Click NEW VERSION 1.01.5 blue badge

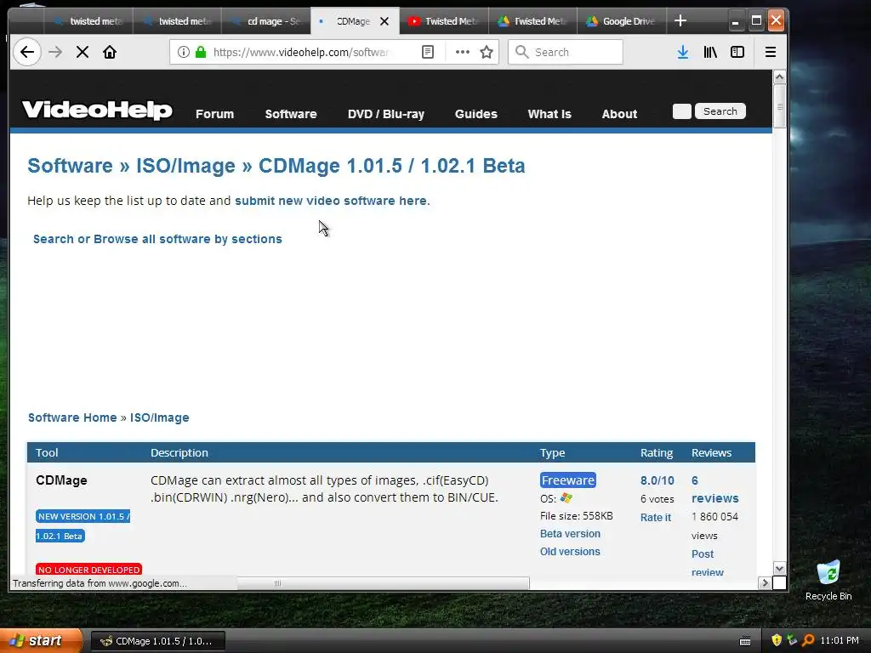pos(83,525)
